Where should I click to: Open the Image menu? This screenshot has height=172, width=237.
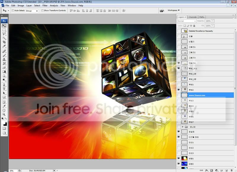point(21,5)
